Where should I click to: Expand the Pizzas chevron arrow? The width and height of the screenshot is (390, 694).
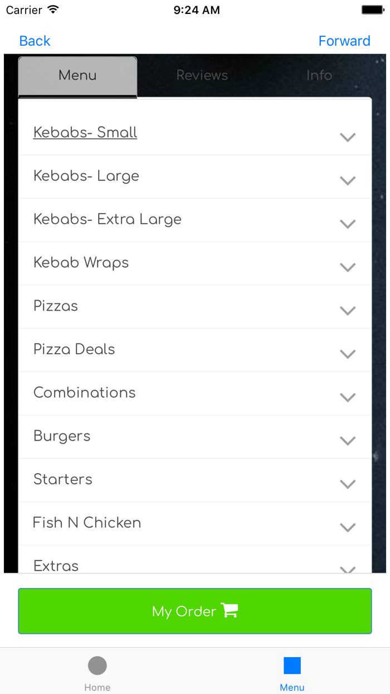348,311
